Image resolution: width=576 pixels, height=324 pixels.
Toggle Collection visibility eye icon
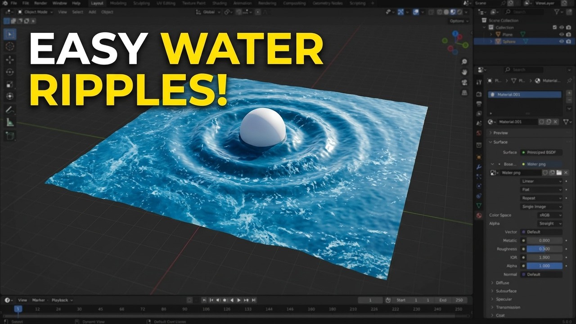(562, 27)
